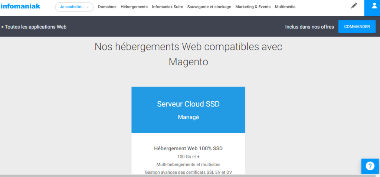380x177 pixels.
Task: Open the Domaines menu
Action: click(107, 7)
